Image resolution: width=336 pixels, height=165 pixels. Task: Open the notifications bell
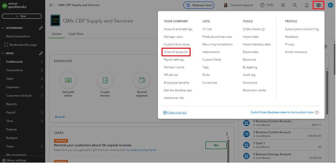click(x=307, y=5)
